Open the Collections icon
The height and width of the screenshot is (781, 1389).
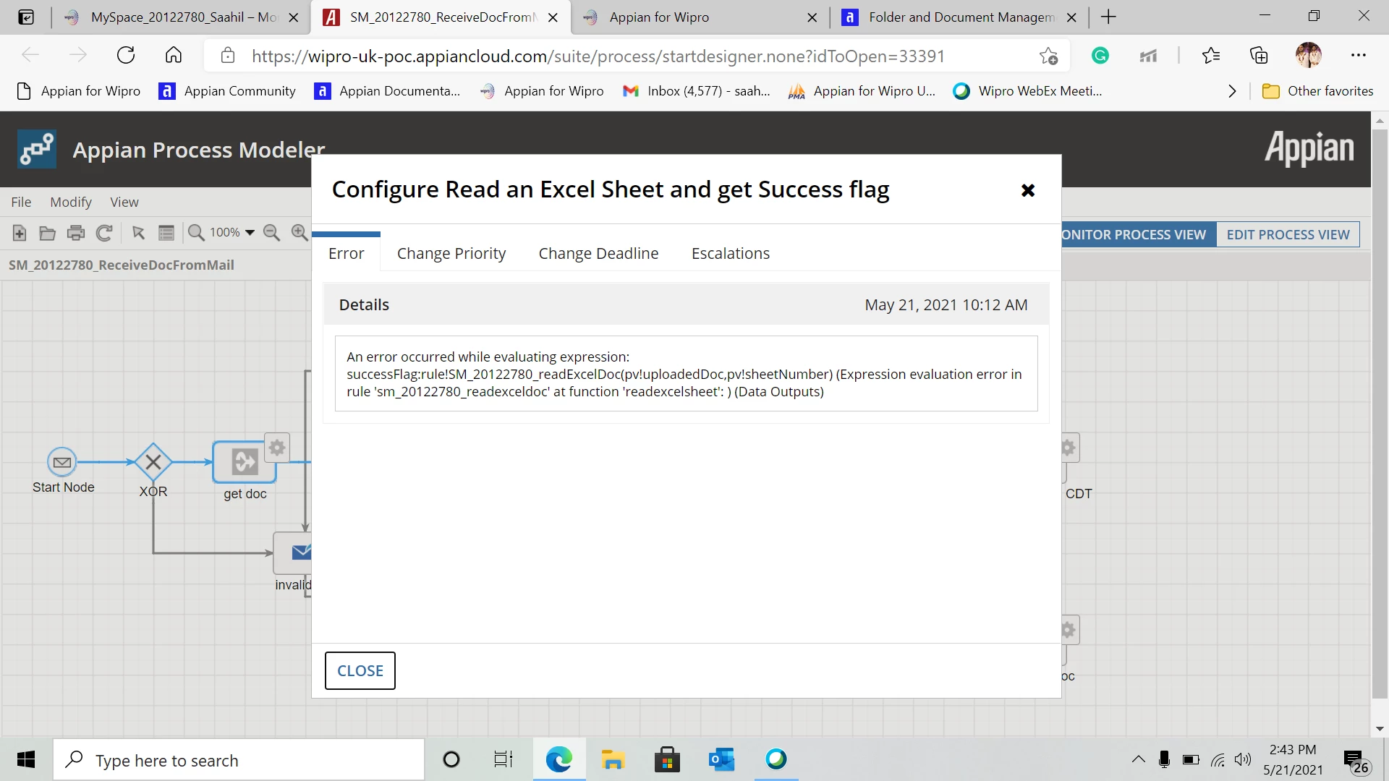coord(1259,56)
